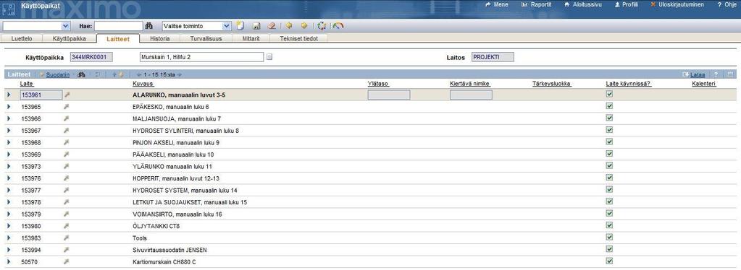Open the Tekniset tiedot tab
741x270 pixels.
point(298,39)
